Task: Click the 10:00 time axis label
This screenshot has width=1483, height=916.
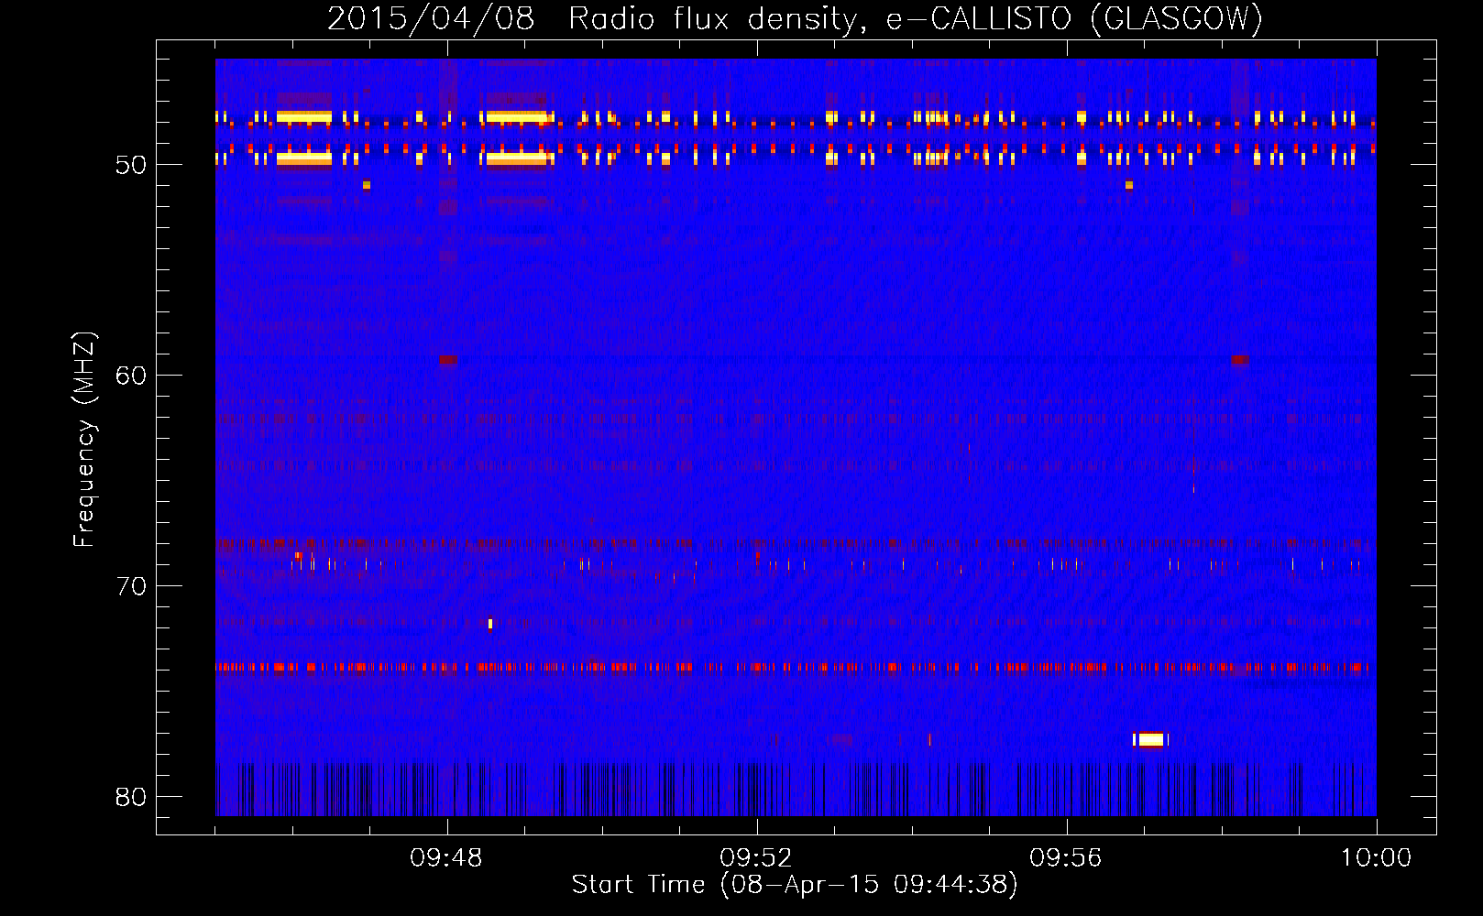Action: click(1376, 858)
